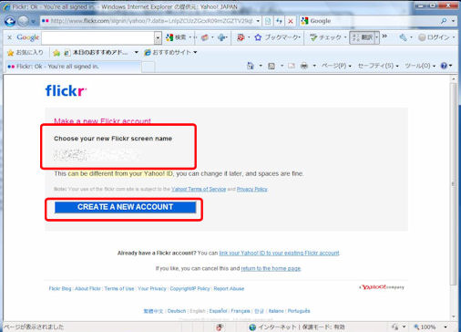Open おすすめサイト favorites item
Screen dimensions: 461x332
(168, 52)
